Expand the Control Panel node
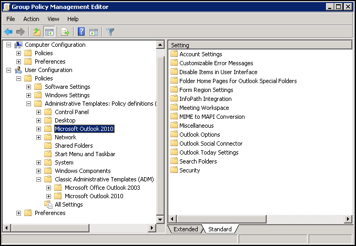This screenshot has height=246, width=356. click(x=38, y=112)
